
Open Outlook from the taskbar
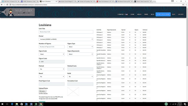(x=26, y=104)
